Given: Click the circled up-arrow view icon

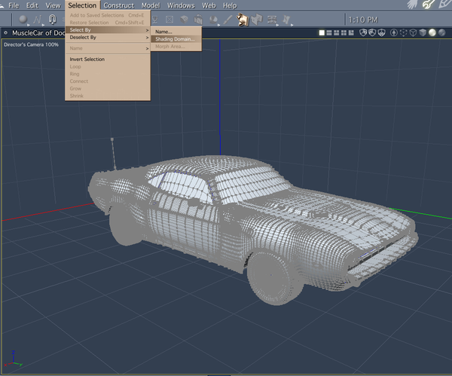Looking at the screenshot, I should [x=394, y=33].
